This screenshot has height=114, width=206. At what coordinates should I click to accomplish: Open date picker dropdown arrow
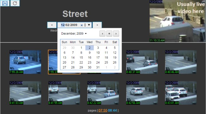[x=89, y=25]
